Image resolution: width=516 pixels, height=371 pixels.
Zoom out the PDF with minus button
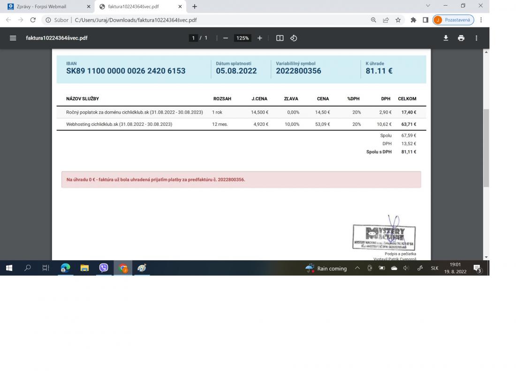226,38
